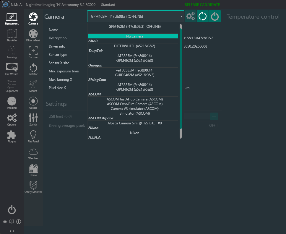Screen dimensions: 286x234
Task: Select the Camera equipment tab
Action: click(33, 19)
